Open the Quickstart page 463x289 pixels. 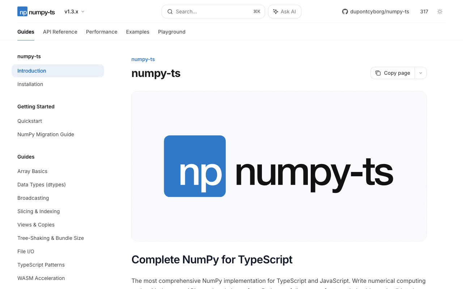(58, 121)
